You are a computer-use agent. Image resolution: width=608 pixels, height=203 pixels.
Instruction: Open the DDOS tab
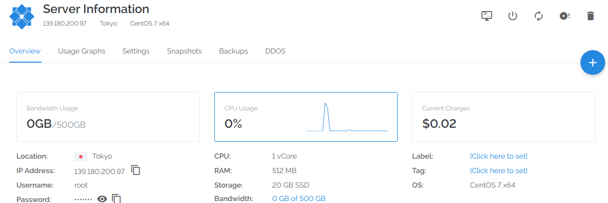pyautogui.click(x=276, y=51)
